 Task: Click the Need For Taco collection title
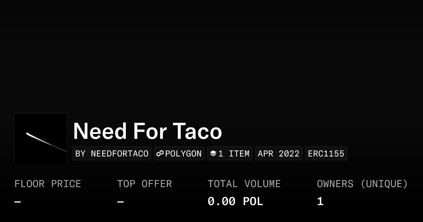pyautogui.click(x=147, y=131)
